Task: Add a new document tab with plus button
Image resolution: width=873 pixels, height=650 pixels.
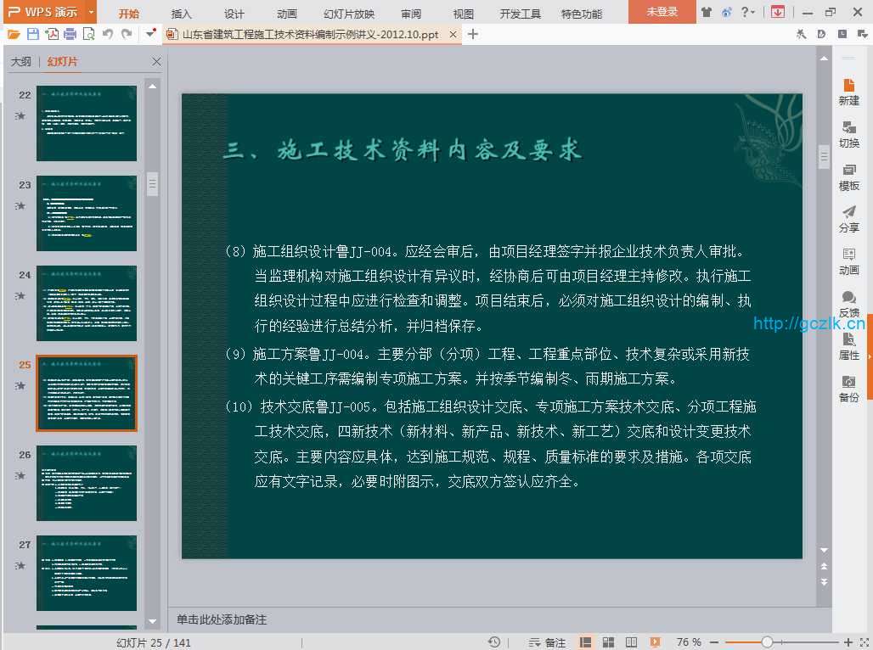Action: pos(473,34)
